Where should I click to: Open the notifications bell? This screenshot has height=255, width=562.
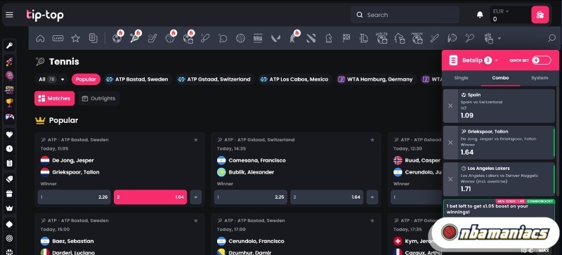tap(480, 15)
